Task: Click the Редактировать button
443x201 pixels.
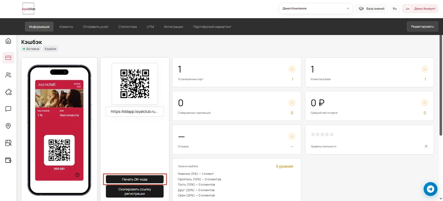Action: 422,27
